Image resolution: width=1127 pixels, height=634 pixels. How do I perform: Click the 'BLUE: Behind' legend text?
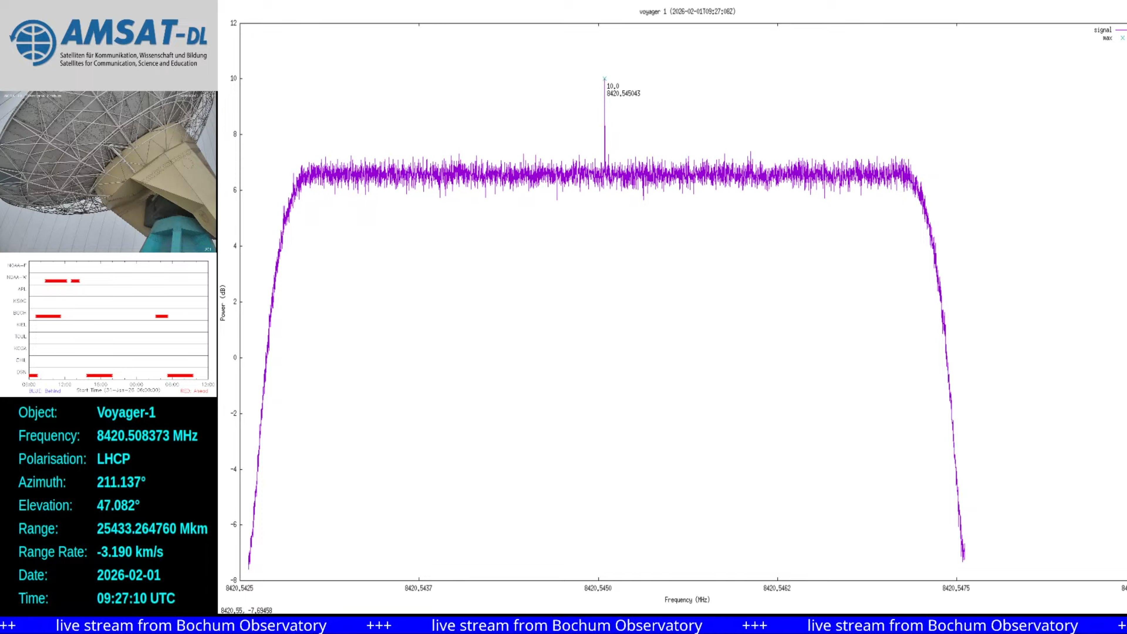click(45, 391)
